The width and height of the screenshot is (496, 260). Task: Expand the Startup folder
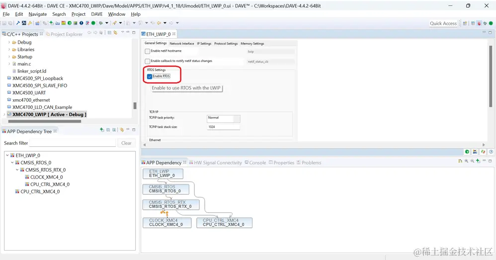tap(9, 57)
